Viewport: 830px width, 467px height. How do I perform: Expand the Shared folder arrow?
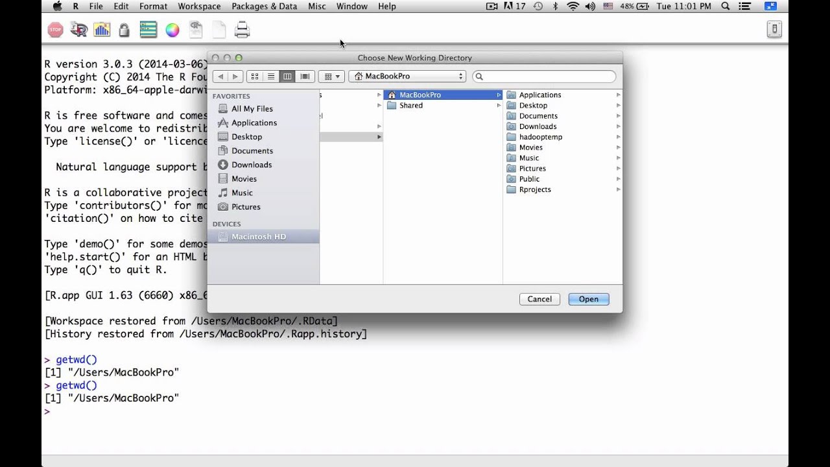pos(499,105)
